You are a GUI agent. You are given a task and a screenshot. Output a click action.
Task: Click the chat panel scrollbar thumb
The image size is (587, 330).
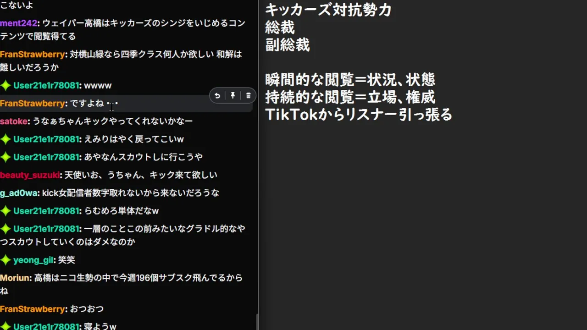pyautogui.click(x=257, y=322)
